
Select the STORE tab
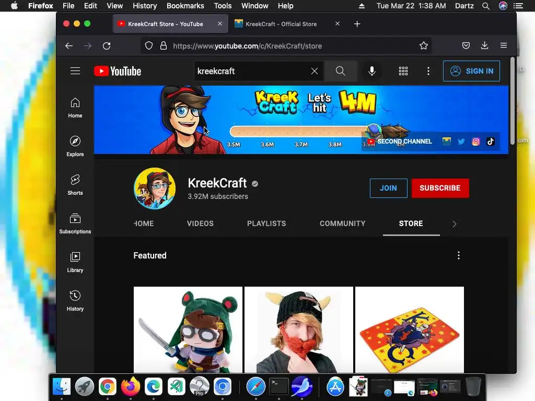pos(411,223)
